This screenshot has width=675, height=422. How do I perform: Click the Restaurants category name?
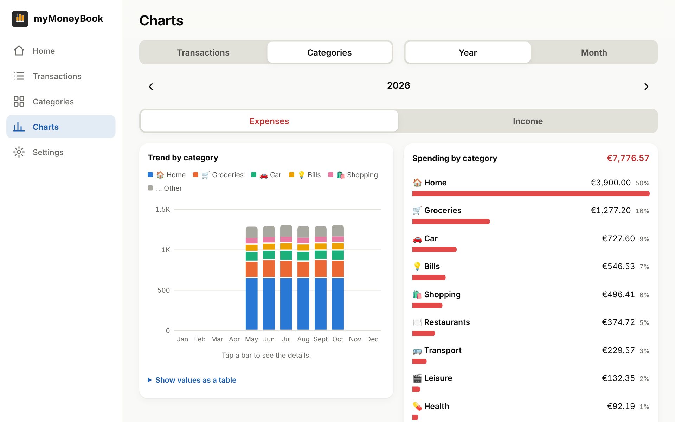[447, 322]
